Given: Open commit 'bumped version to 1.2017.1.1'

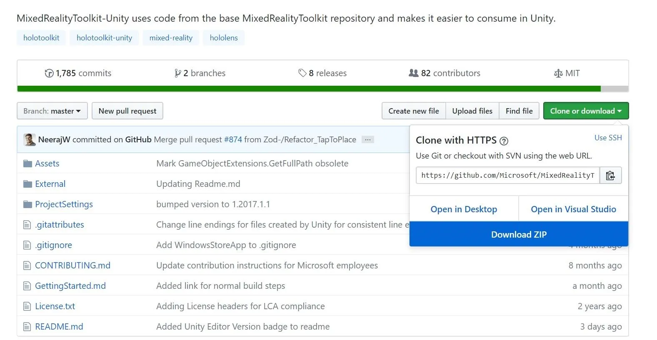Looking at the screenshot, I should click(x=213, y=204).
